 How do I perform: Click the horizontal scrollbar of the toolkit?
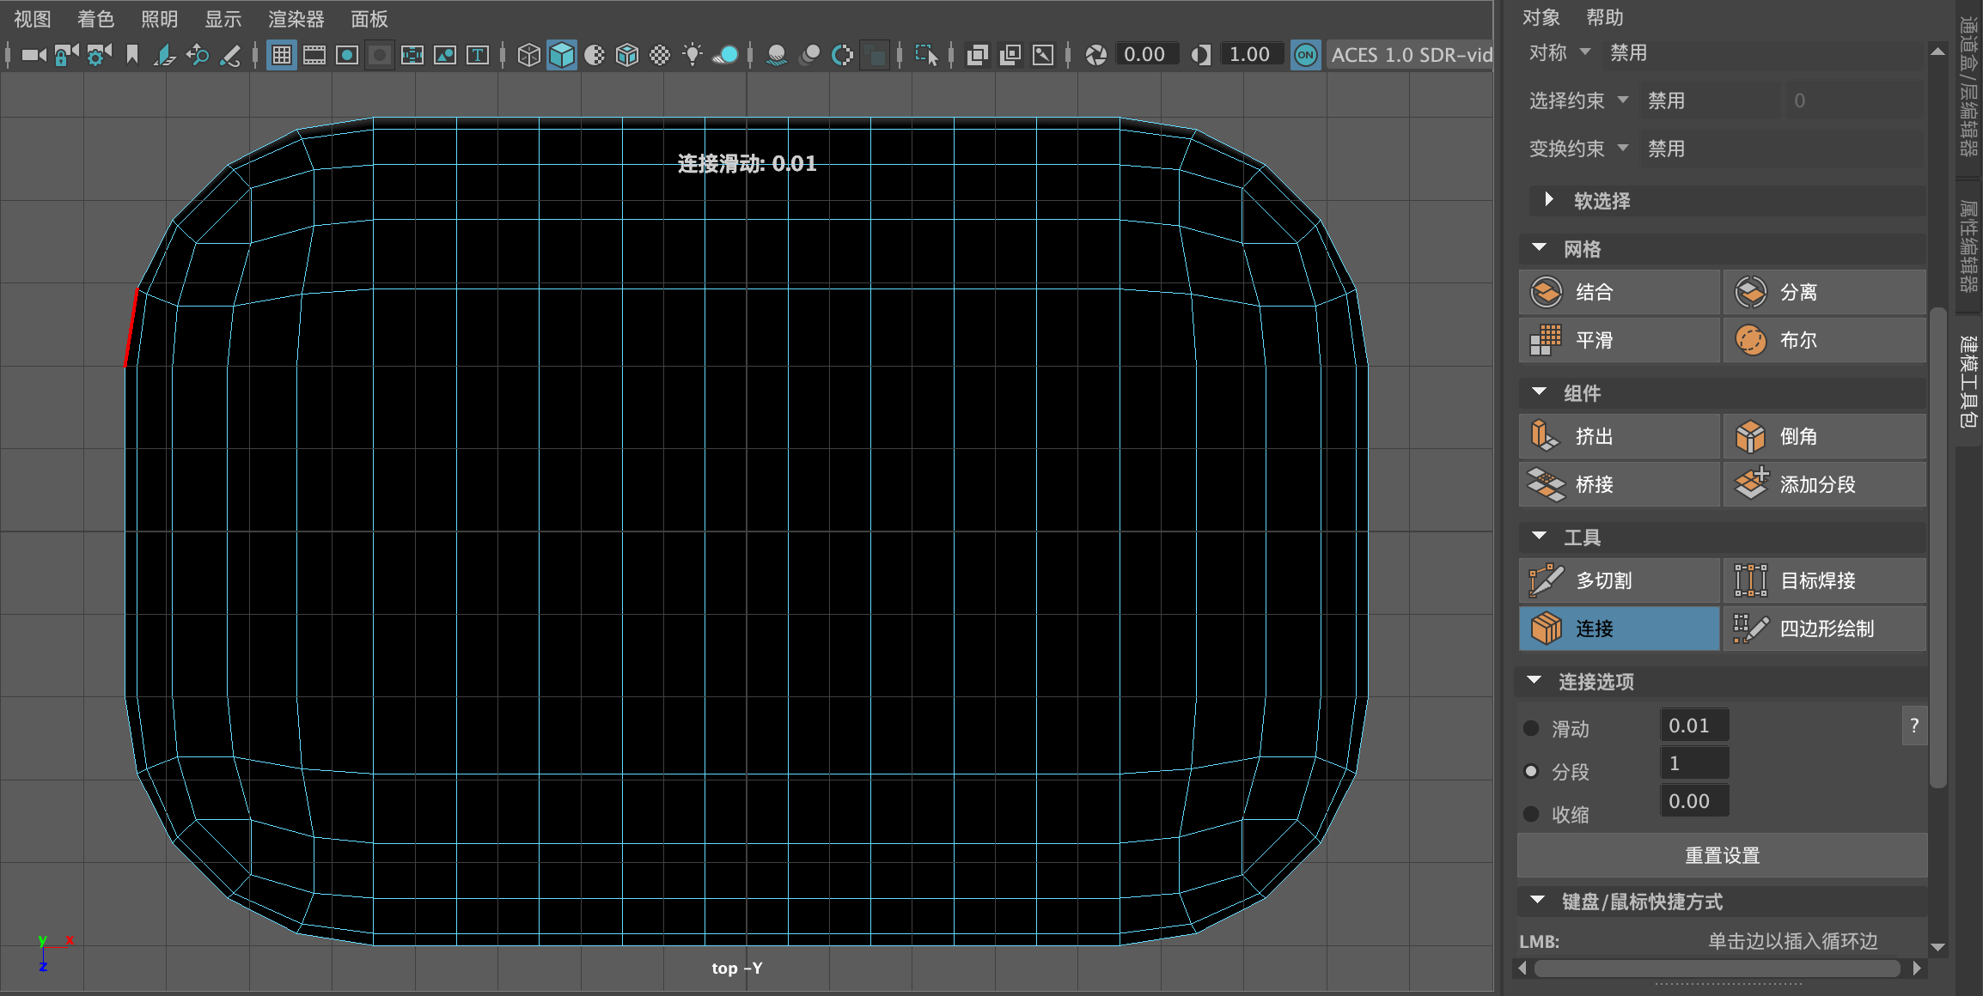pyautogui.click(x=1717, y=969)
